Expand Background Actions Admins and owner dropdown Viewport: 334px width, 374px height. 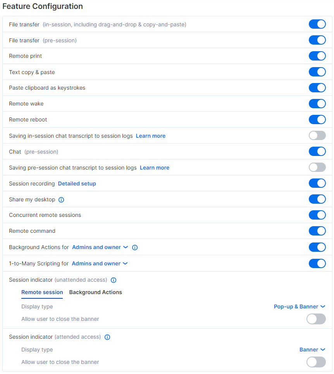coord(100,248)
